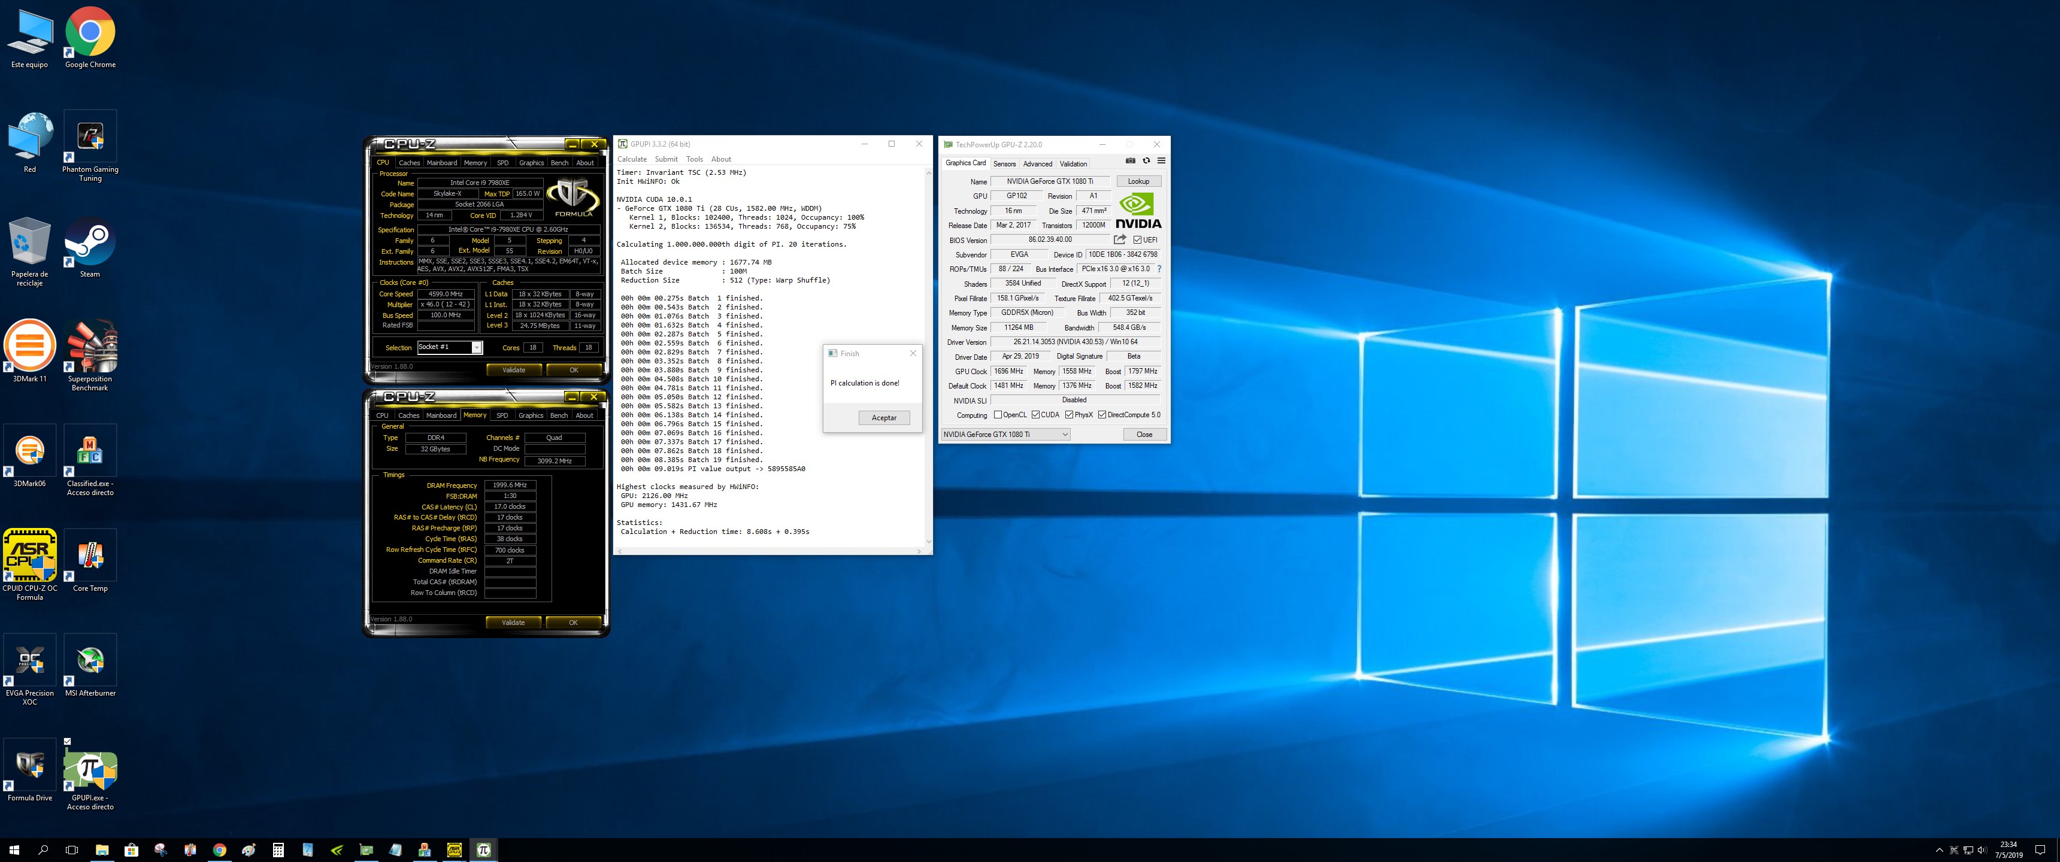Open the Google Chrome desktop shortcut
This screenshot has width=2060, height=862.
point(90,38)
